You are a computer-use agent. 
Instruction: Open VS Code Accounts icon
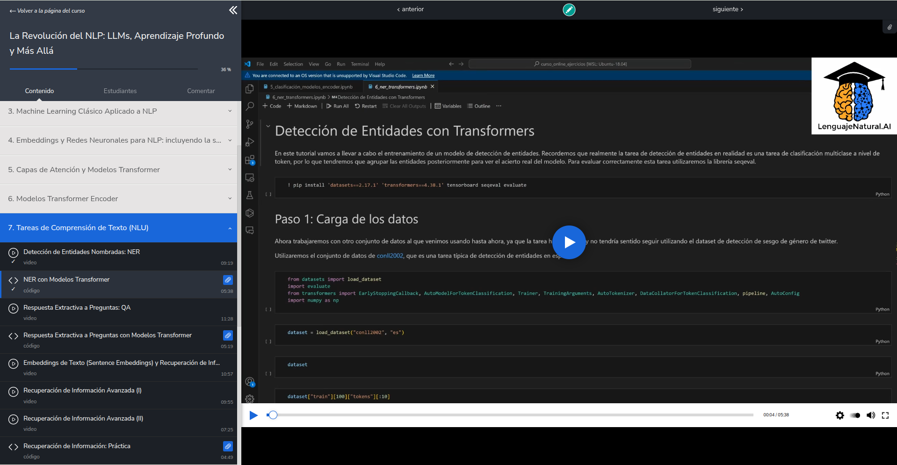250,382
